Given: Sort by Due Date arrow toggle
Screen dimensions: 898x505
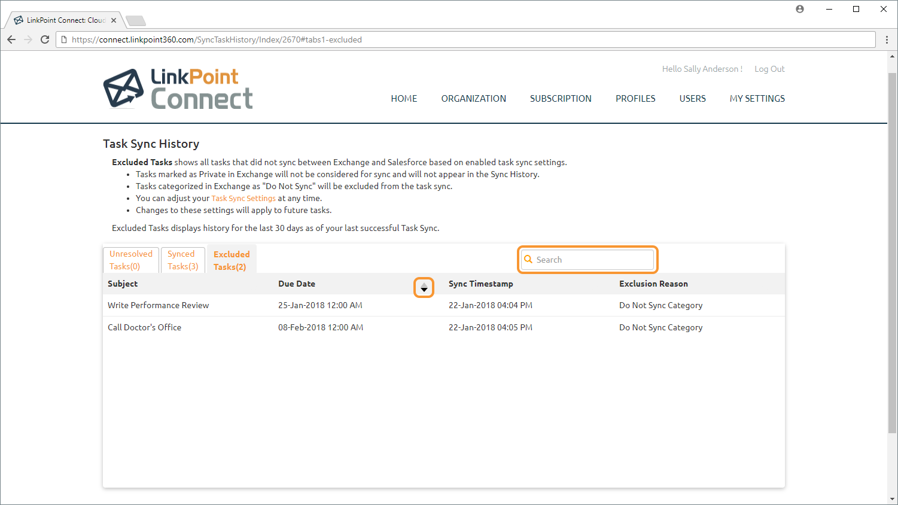Looking at the screenshot, I should (x=424, y=288).
